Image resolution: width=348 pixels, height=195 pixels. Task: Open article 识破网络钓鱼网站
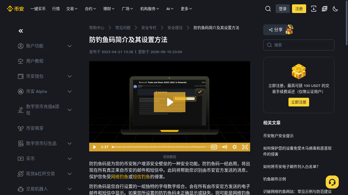tap(297, 191)
